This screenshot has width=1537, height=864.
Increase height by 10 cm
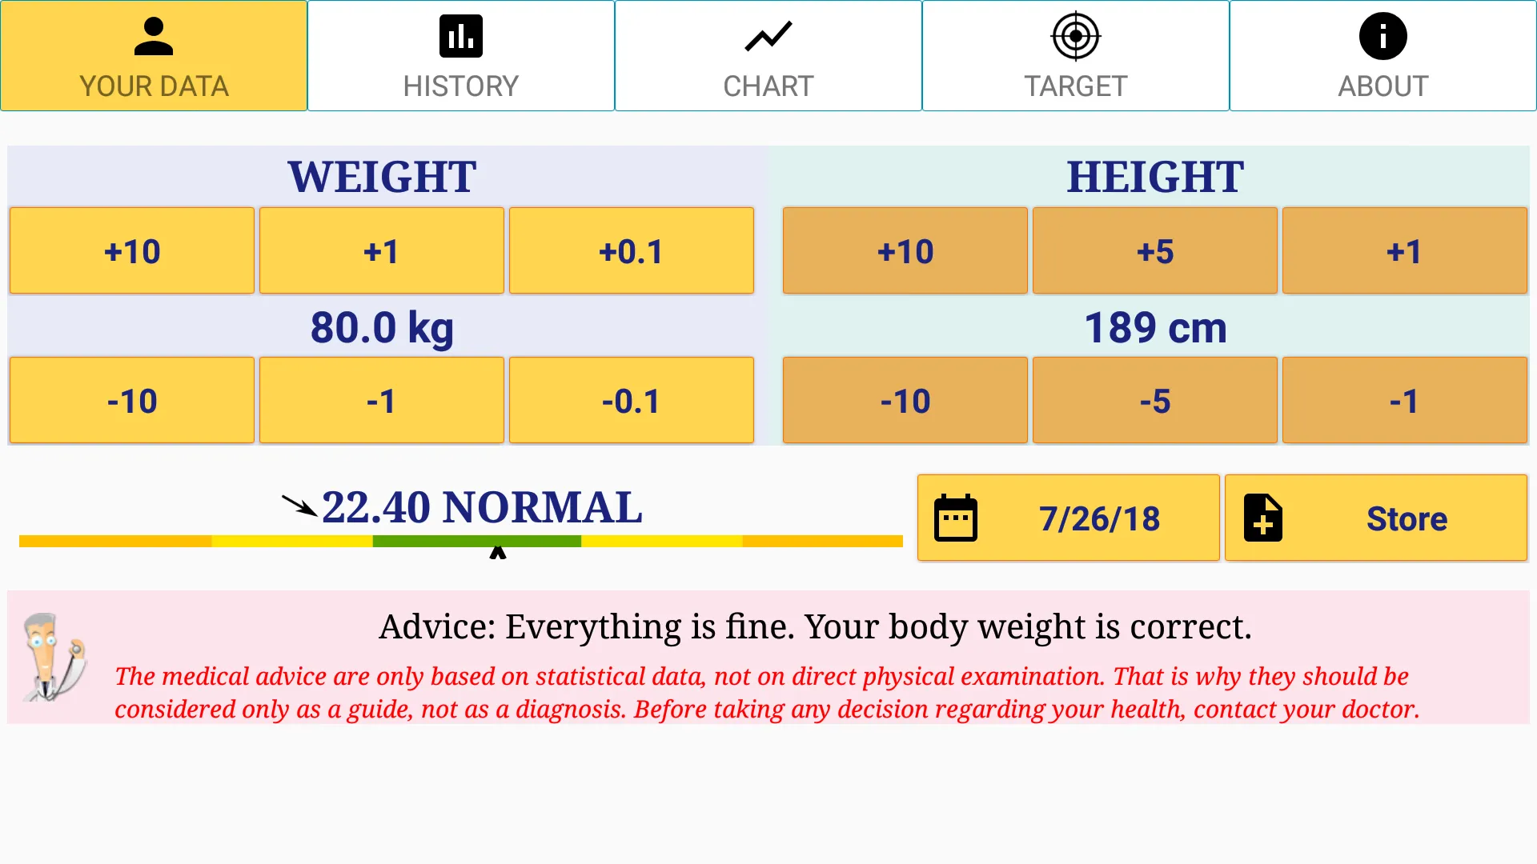(x=905, y=250)
